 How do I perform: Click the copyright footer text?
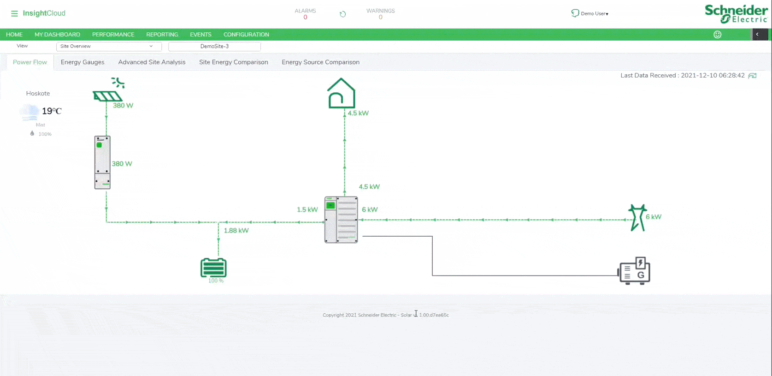tap(386, 315)
